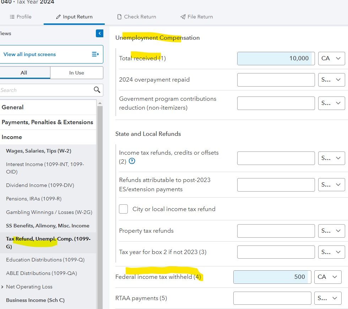Switch to the Check Return tab
This screenshot has height=309, width=348.
pos(136,17)
